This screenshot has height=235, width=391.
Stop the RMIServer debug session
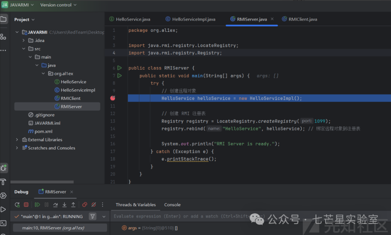click(x=26, y=205)
